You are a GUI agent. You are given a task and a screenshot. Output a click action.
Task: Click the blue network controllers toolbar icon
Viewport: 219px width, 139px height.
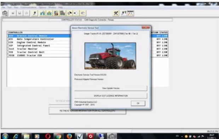pyautogui.click(x=42, y=13)
